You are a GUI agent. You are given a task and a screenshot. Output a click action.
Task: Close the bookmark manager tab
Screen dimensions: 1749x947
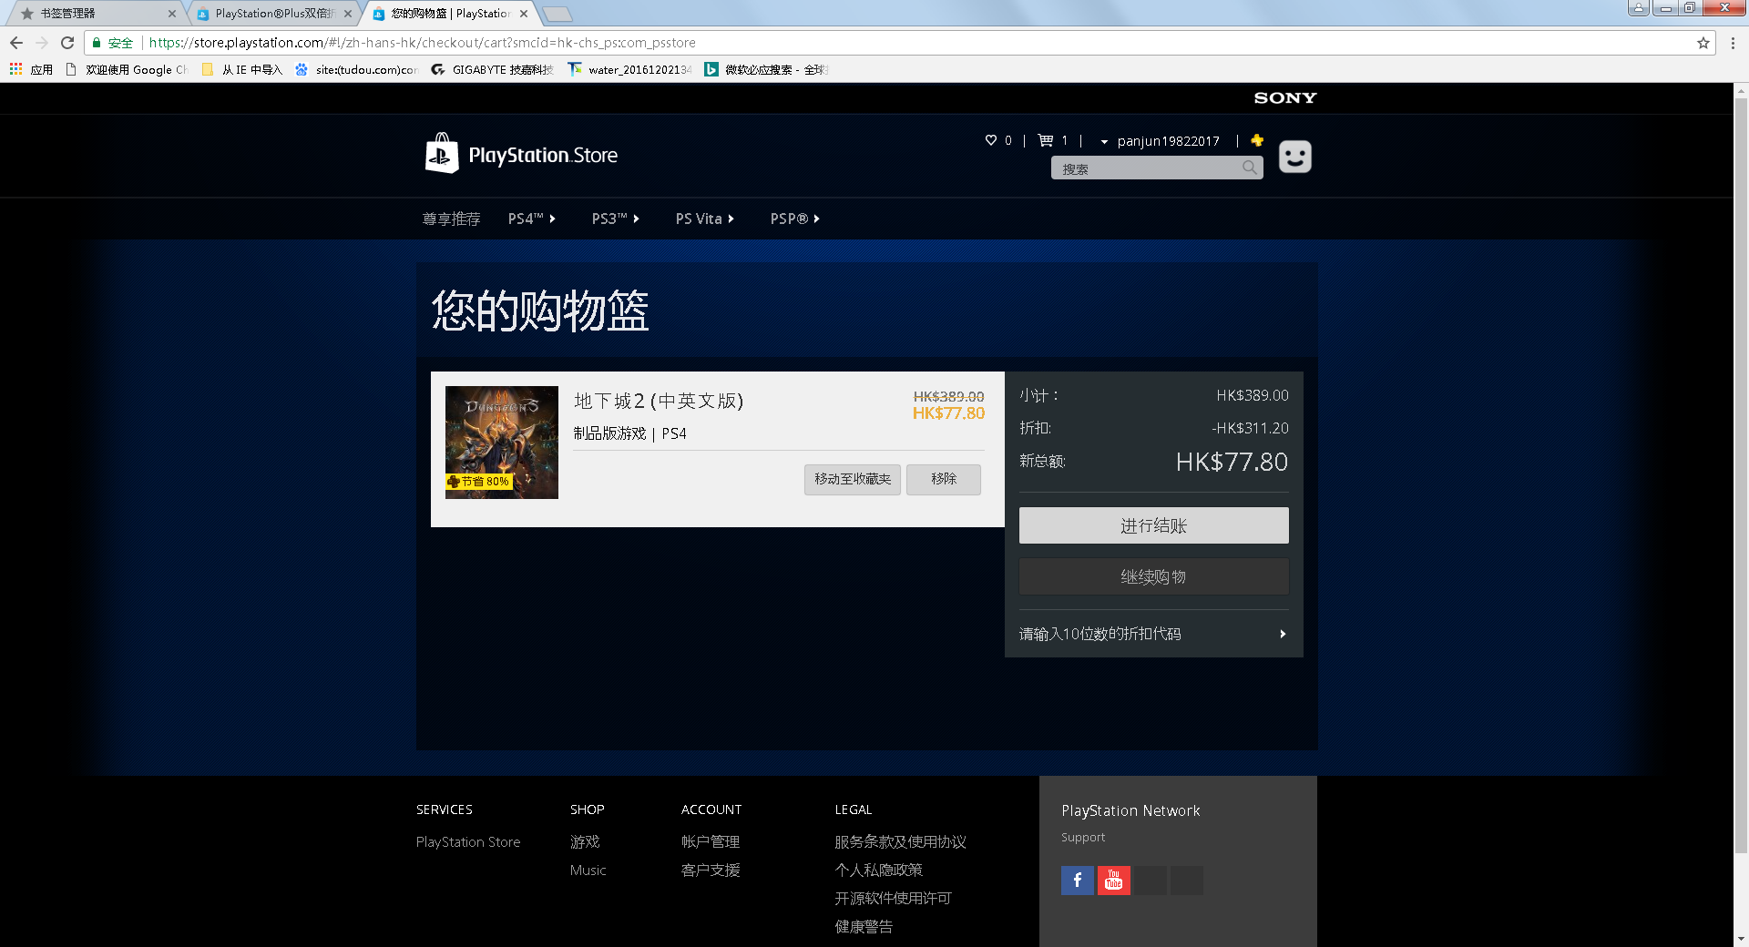[172, 14]
